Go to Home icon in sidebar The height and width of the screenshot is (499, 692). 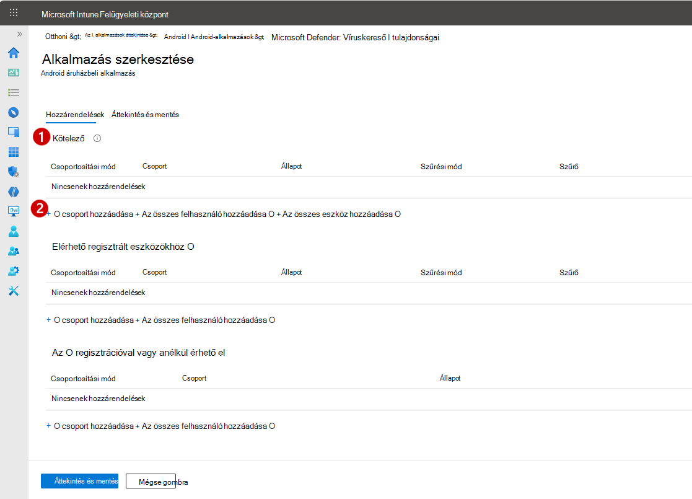coord(14,53)
